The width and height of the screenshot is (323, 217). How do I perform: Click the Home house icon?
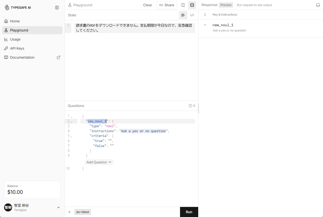6,21
